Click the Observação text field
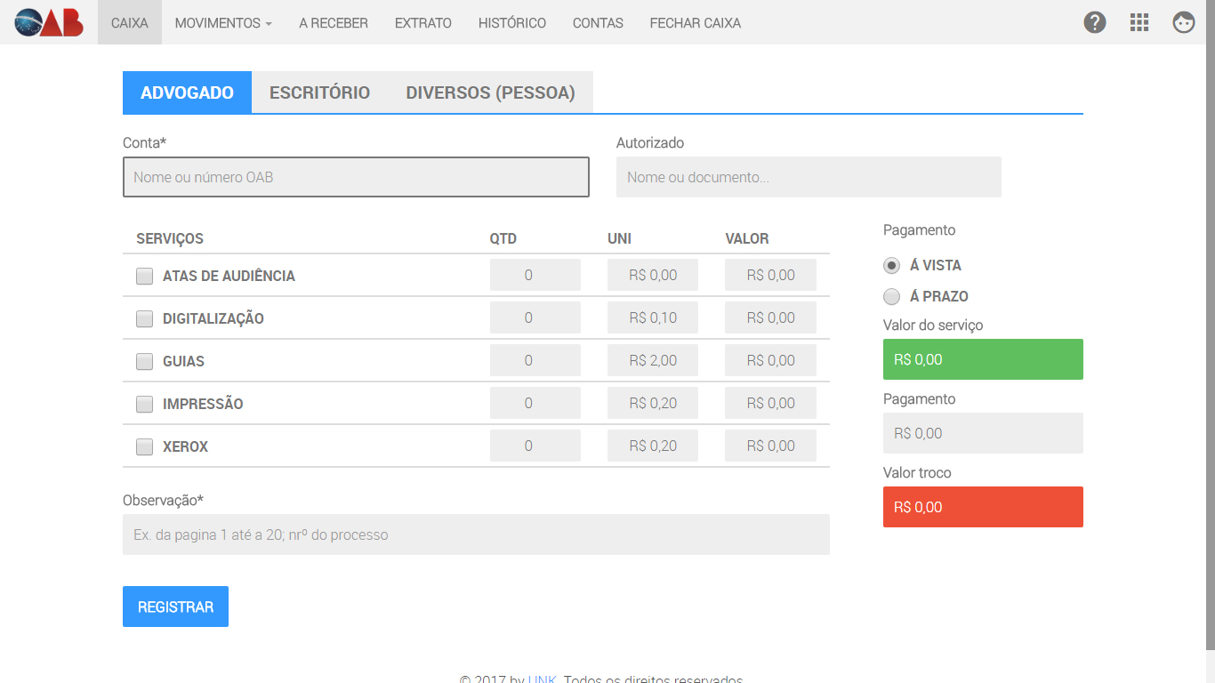Viewport: 1215px width, 683px height. [476, 534]
